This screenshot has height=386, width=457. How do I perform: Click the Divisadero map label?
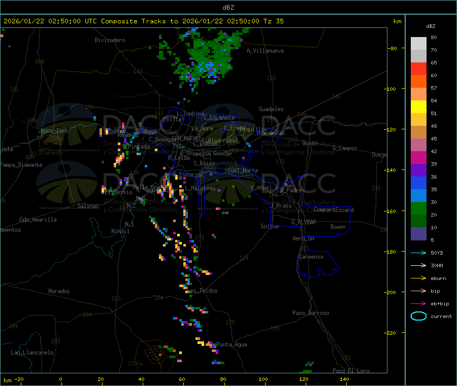tap(110, 40)
